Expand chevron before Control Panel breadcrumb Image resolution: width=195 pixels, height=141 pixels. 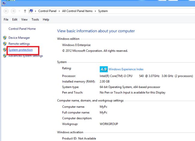(35, 11)
